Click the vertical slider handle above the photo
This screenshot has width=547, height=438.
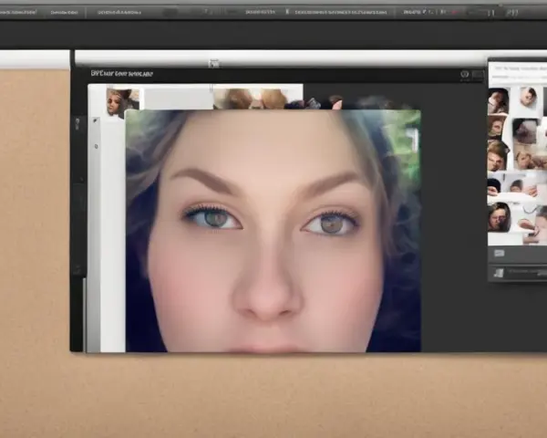tap(212, 88)
